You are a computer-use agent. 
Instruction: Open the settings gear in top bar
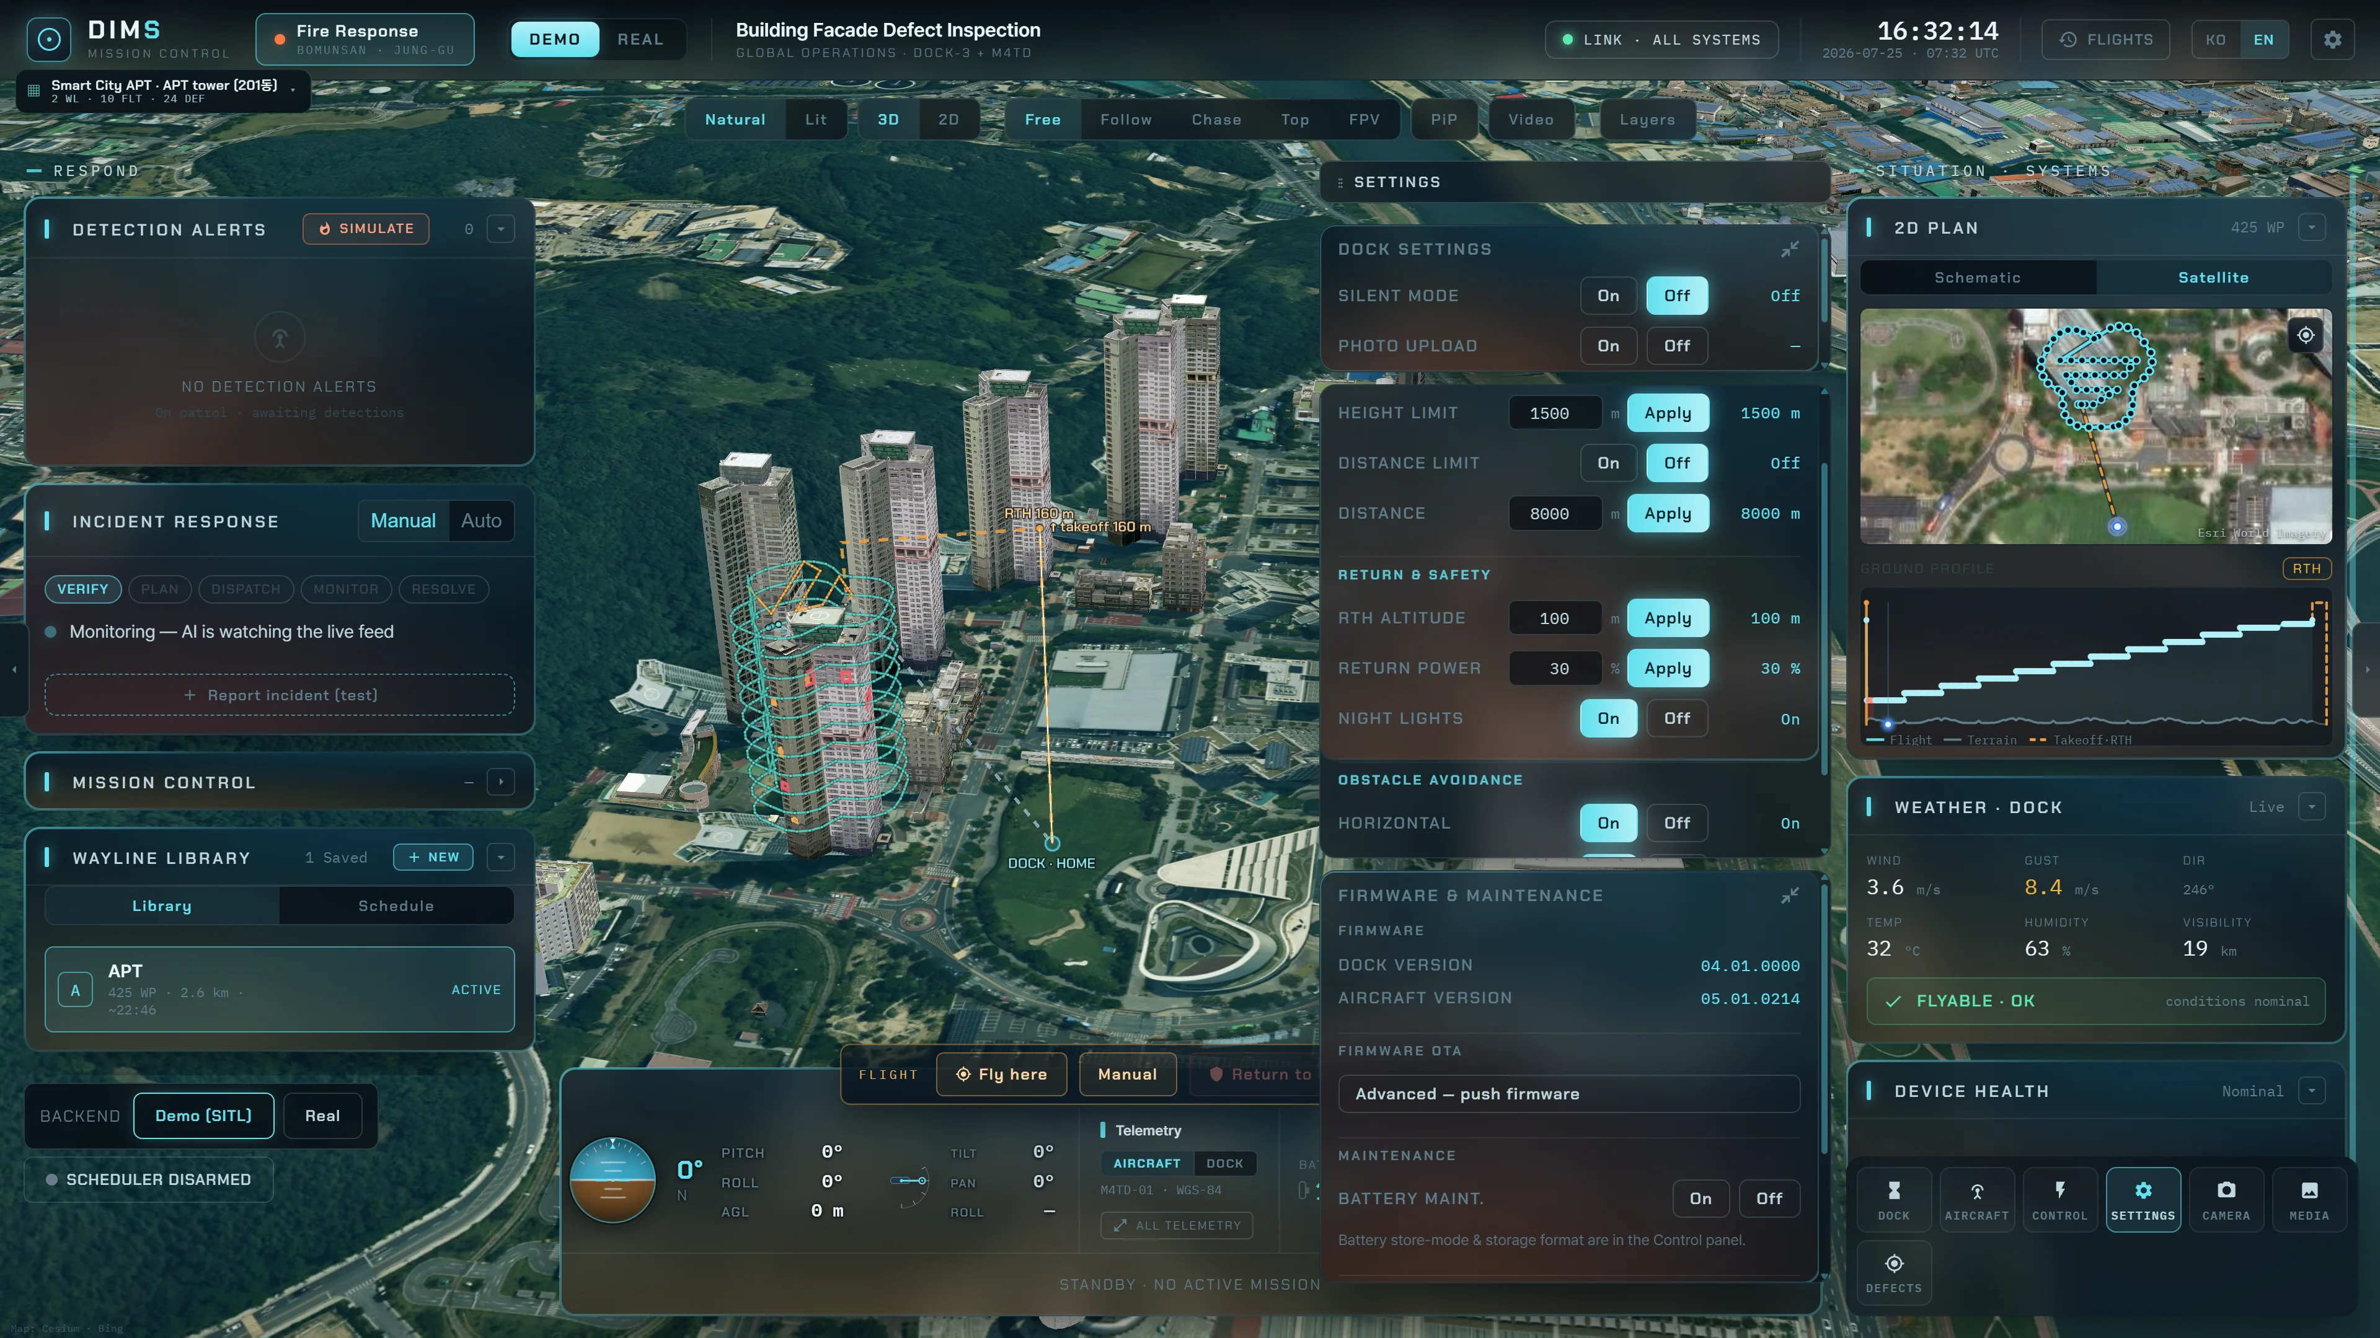click(2333, 40)
